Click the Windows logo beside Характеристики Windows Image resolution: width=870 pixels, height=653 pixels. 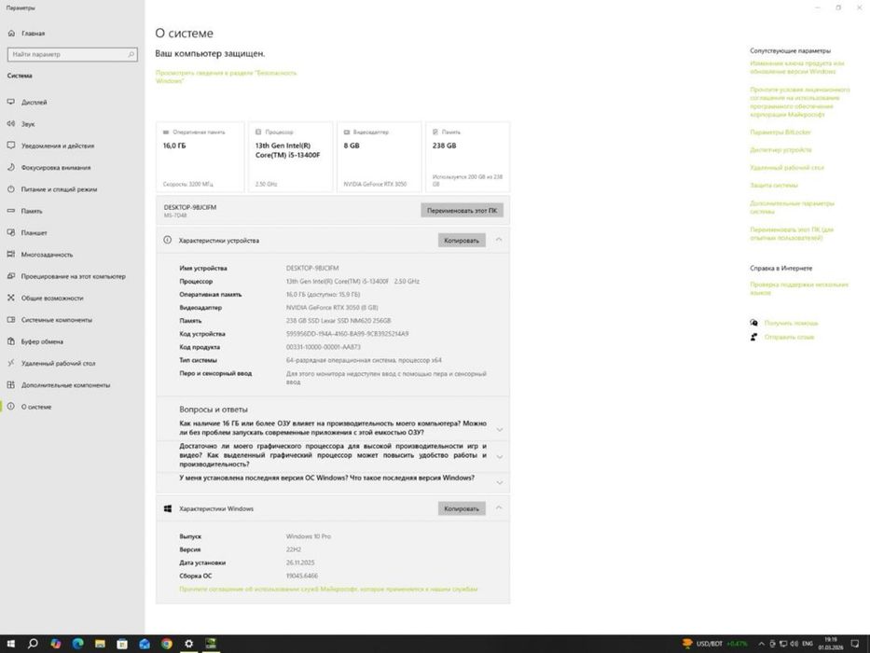pos(168,508)
